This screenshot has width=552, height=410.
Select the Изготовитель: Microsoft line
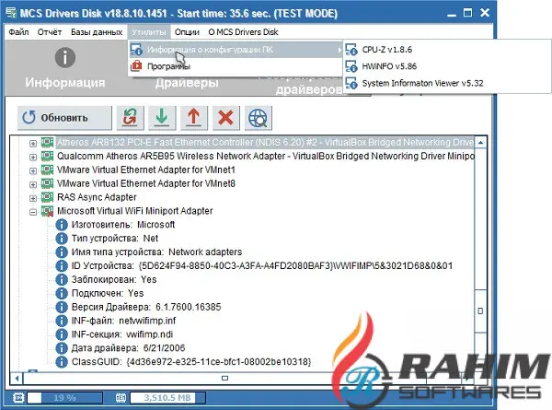tap(123, 225)
